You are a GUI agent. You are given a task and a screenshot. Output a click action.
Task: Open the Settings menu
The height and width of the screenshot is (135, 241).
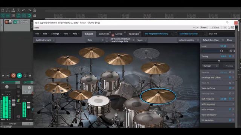point(55,34)
